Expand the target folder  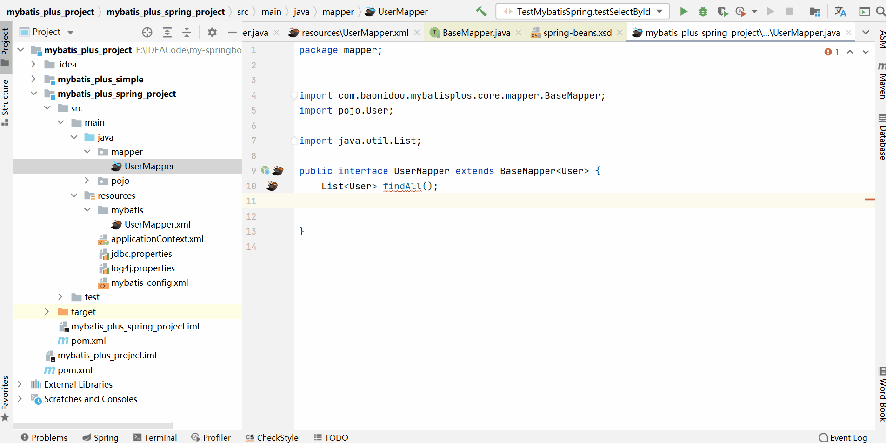tap(47, 311)
